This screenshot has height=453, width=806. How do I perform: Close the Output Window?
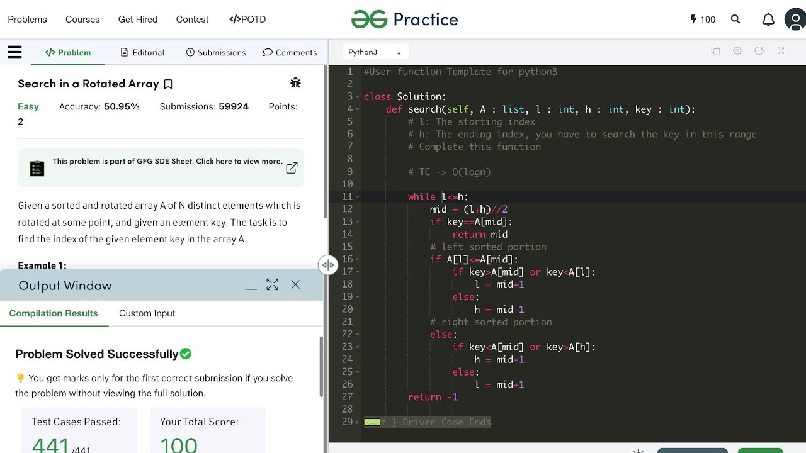pyautogui.click(x=295, y=285)
